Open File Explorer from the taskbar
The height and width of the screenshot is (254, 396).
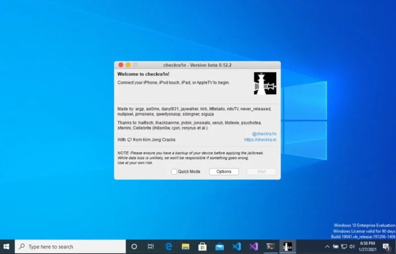tap(185, 247)
